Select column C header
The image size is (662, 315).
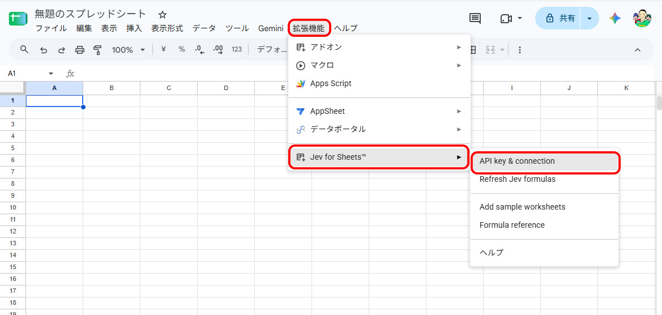[x=169, y=88]
